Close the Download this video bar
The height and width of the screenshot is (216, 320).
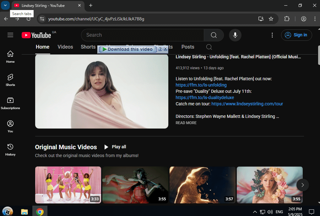(x=165, y=49)
